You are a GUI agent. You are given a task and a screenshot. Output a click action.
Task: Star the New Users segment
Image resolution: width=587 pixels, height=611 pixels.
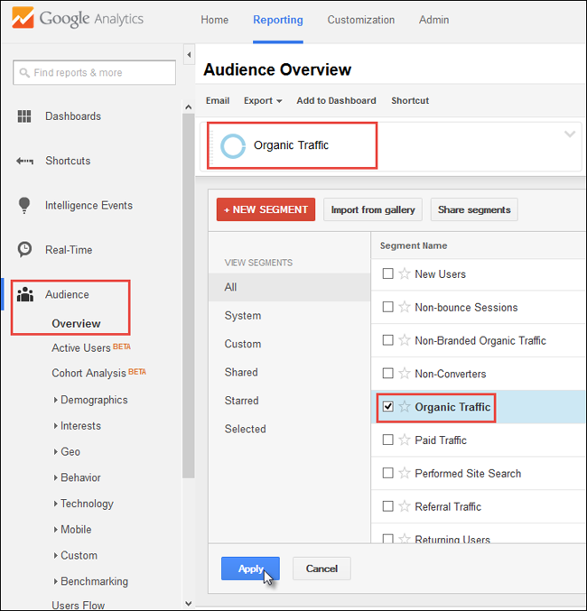(x=405, y=274)
